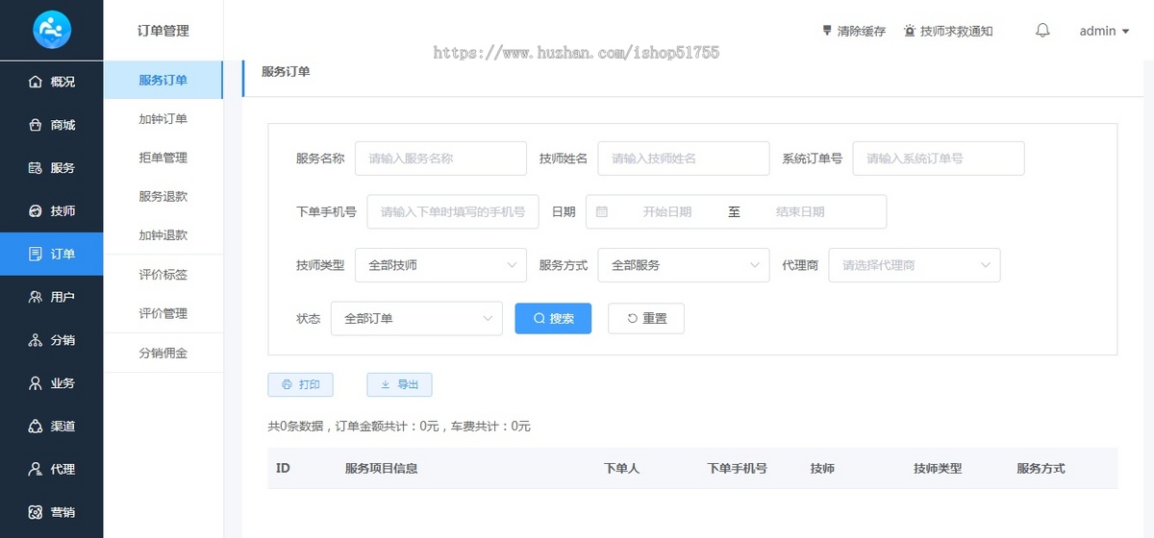Click the refresh icon on 重置 button
The image size is (1154, 538).
point(632,318)
